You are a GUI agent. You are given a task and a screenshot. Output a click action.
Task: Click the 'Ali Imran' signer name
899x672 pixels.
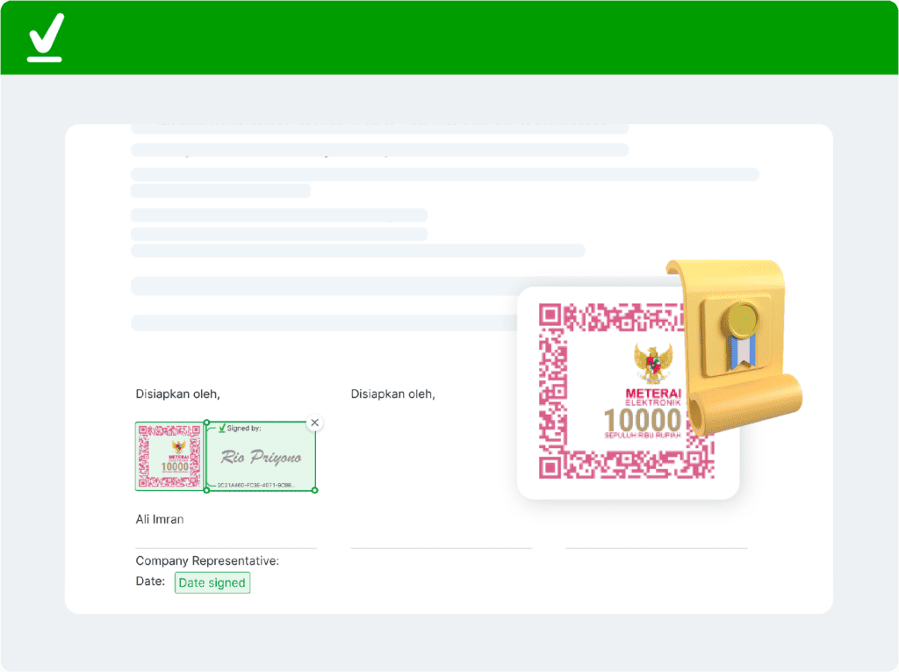coord(160,519)
